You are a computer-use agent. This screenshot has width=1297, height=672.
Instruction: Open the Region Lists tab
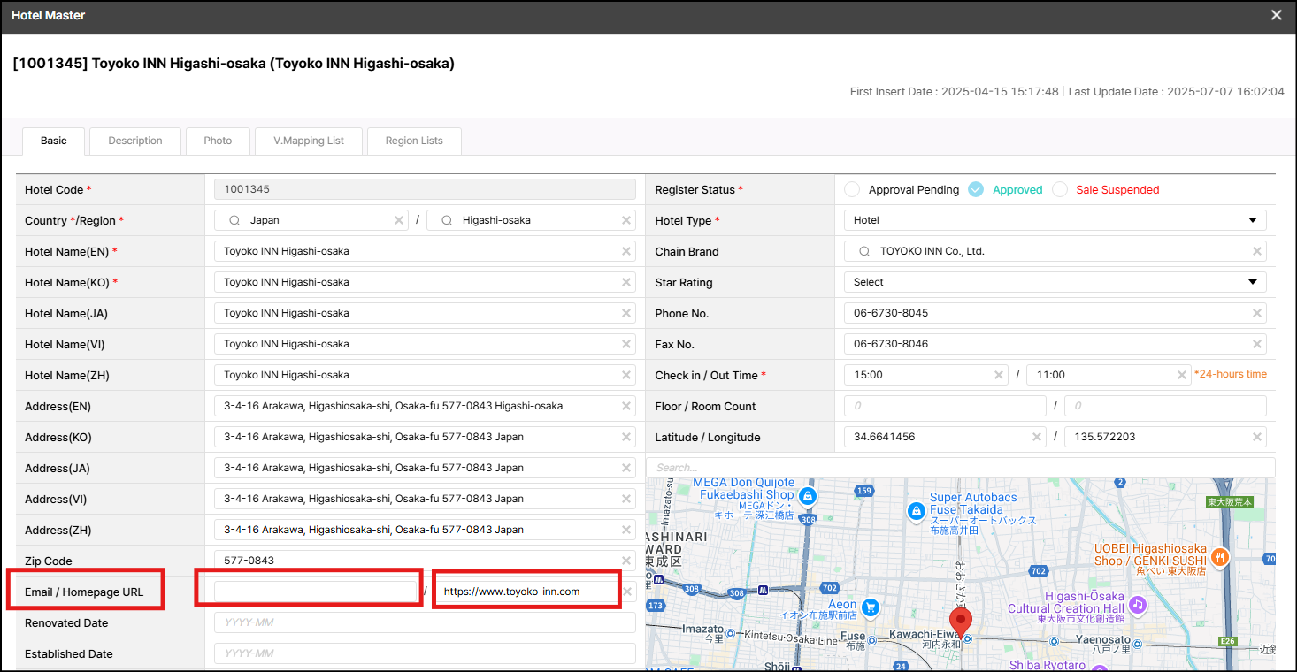click(414, 141)
